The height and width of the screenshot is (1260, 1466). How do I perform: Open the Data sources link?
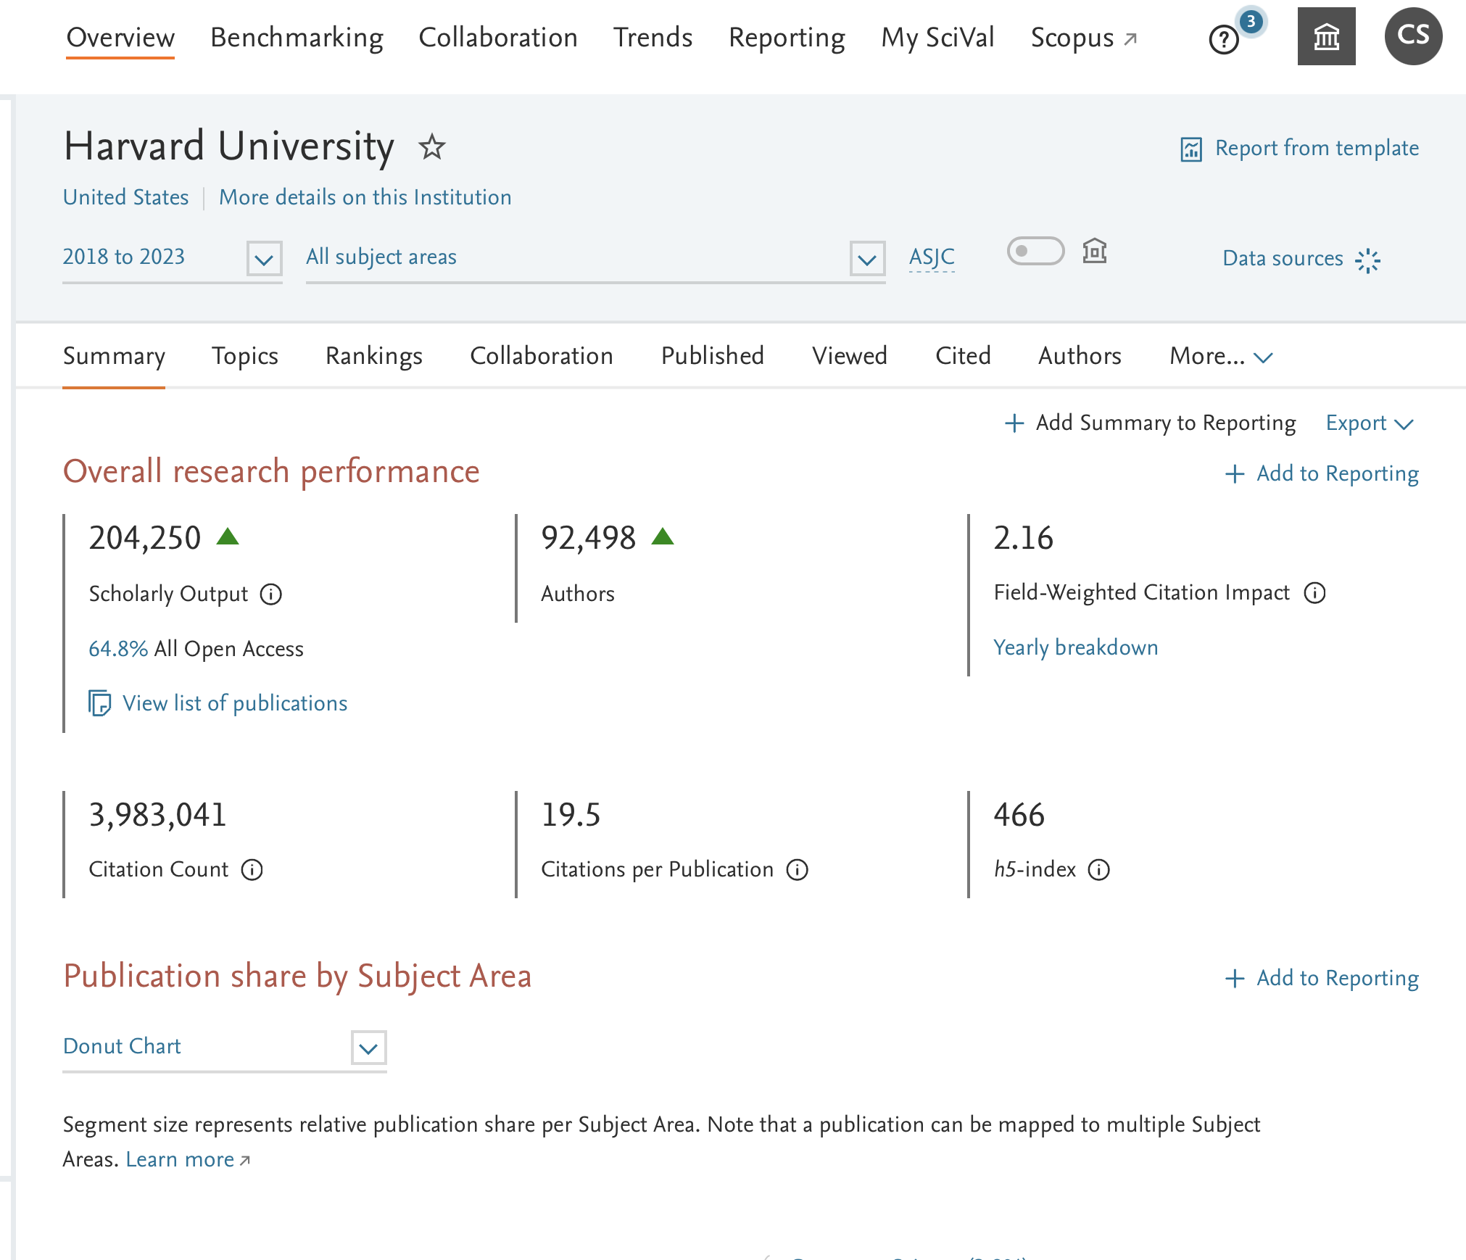[1283, 258]
